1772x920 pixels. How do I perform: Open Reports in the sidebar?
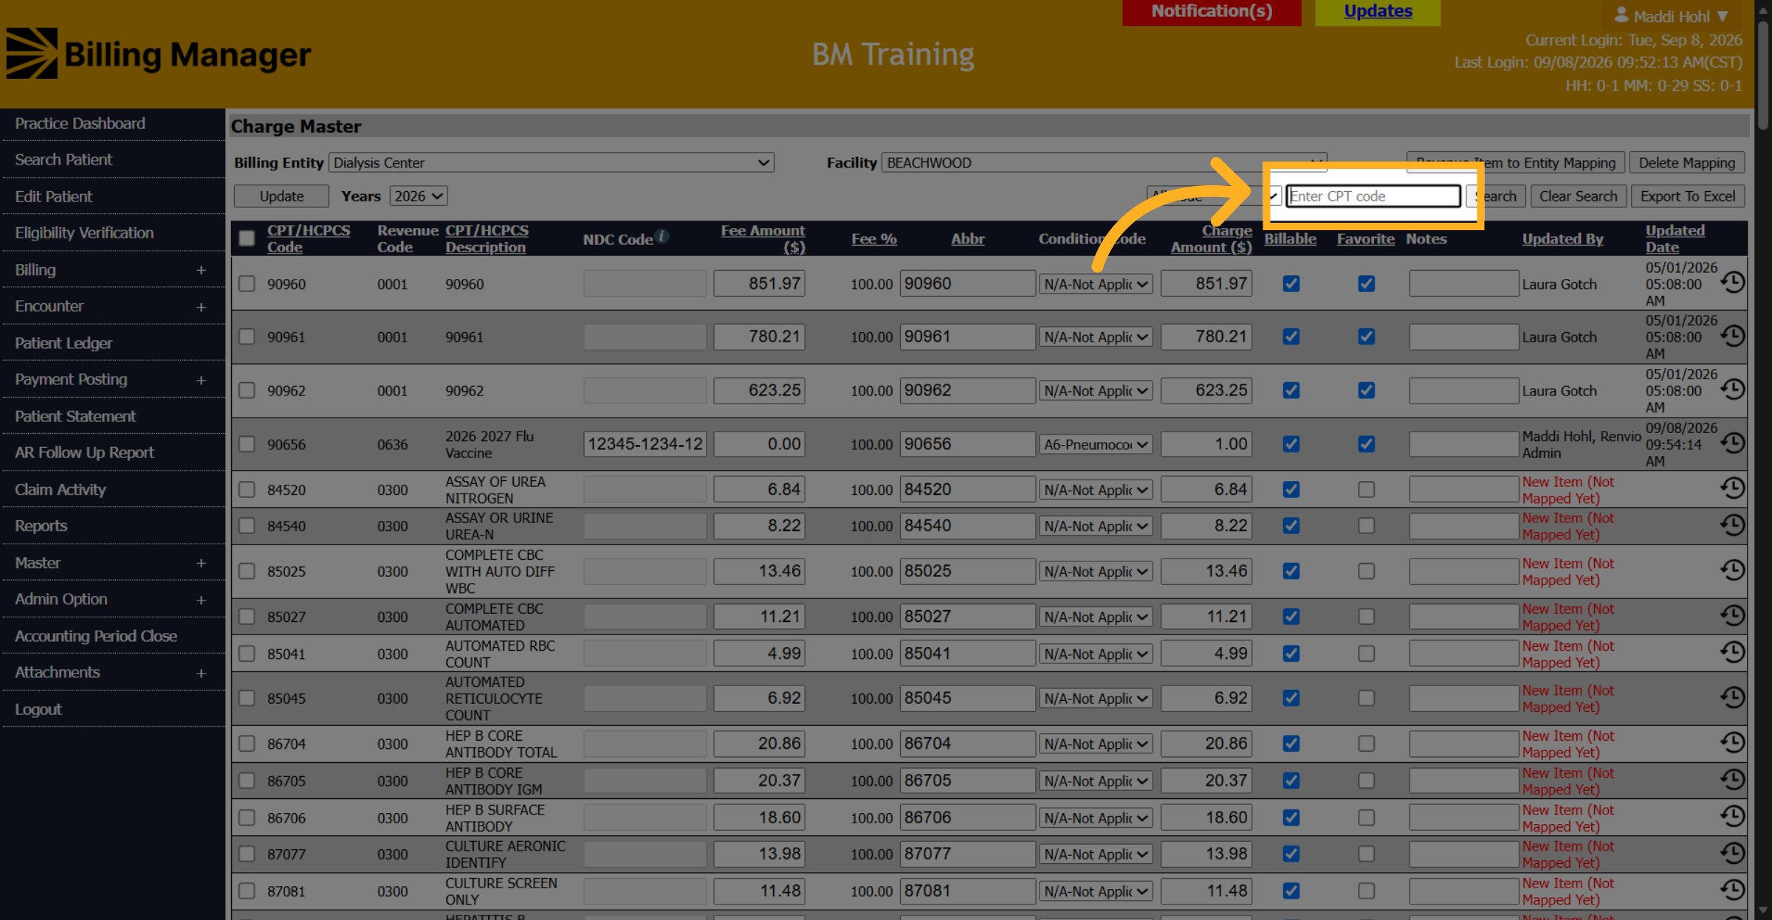(41, 525)
